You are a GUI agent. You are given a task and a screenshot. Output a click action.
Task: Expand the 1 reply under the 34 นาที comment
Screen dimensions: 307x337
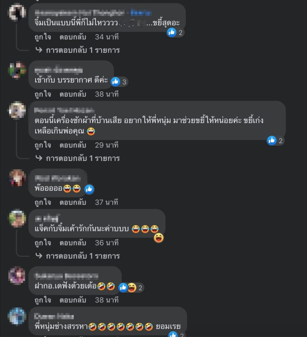point(78,50)
